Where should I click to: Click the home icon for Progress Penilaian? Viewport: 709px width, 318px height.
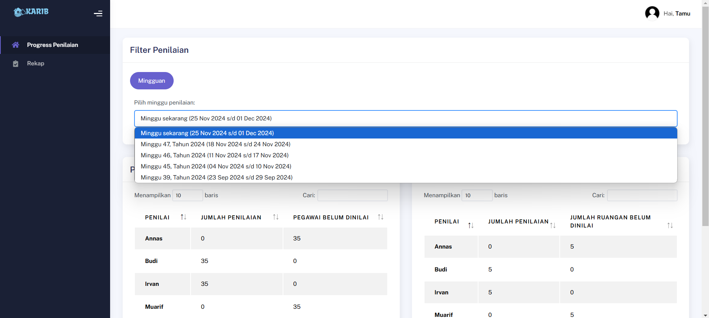(x=16, y=45)
